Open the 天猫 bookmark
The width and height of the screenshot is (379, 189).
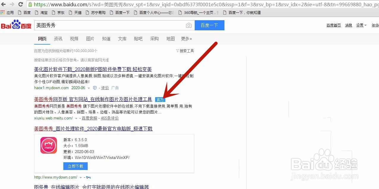point(75,12)
